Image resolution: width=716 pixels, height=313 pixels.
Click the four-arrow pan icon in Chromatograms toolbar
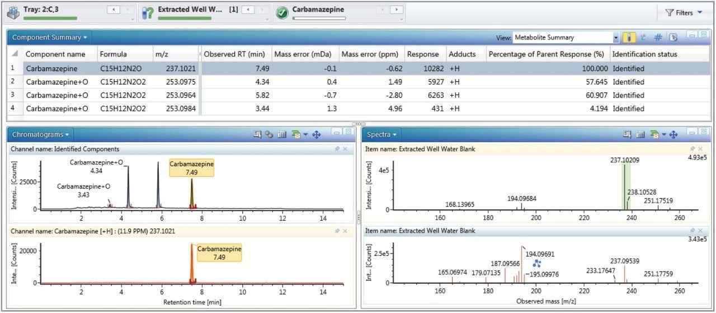click(x=315, y=134)
